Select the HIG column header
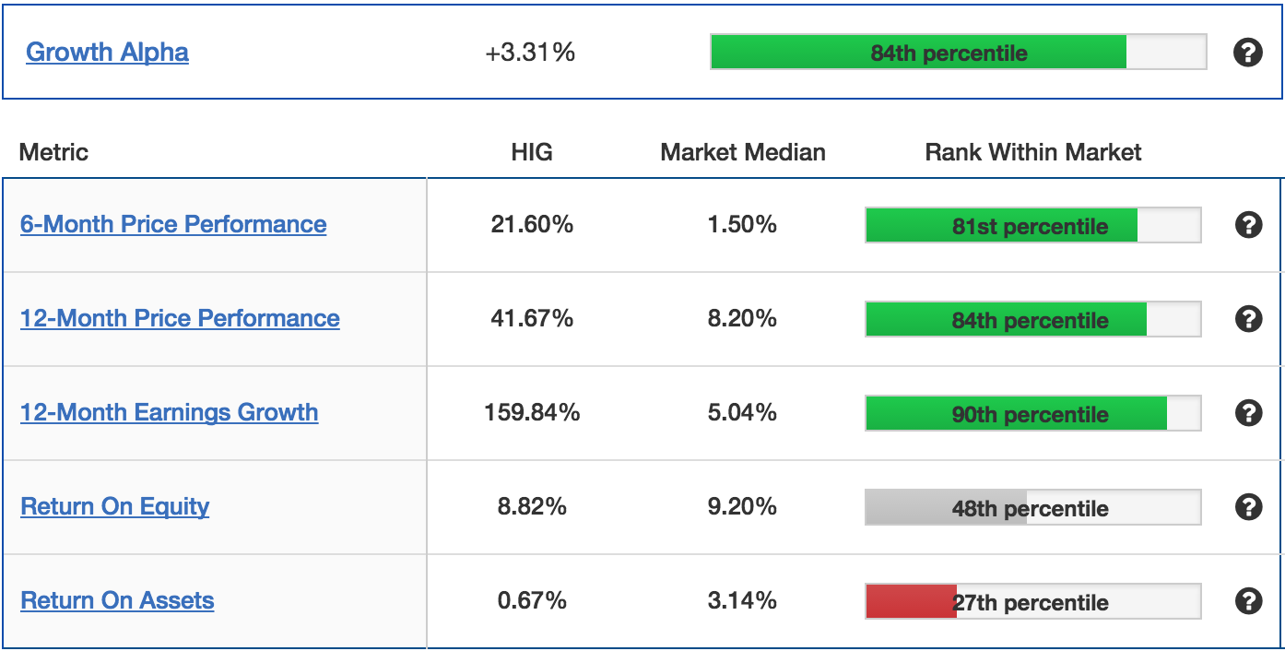This screenshot has width=1285, height=651. (532, 152)
